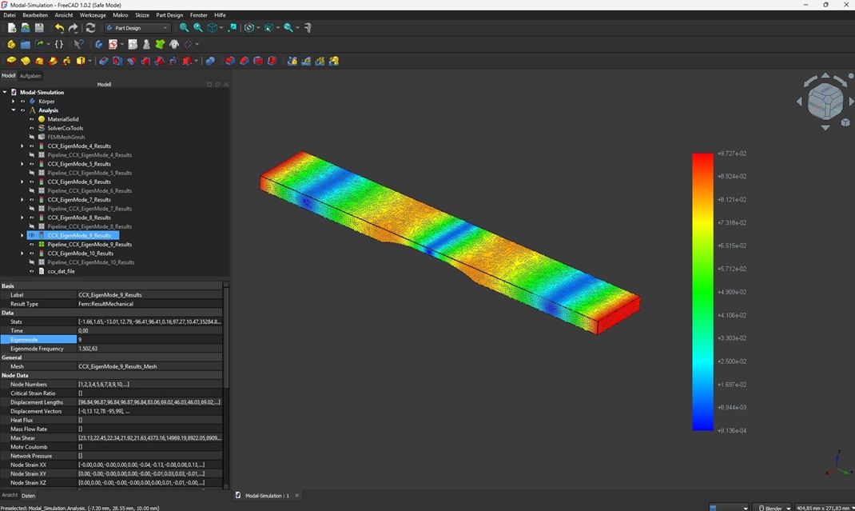Click the Save document icon
Screen dimensions: 855x511
pos(38,28)
